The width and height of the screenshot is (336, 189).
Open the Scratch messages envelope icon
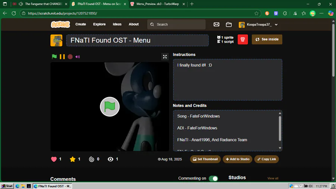217,24
